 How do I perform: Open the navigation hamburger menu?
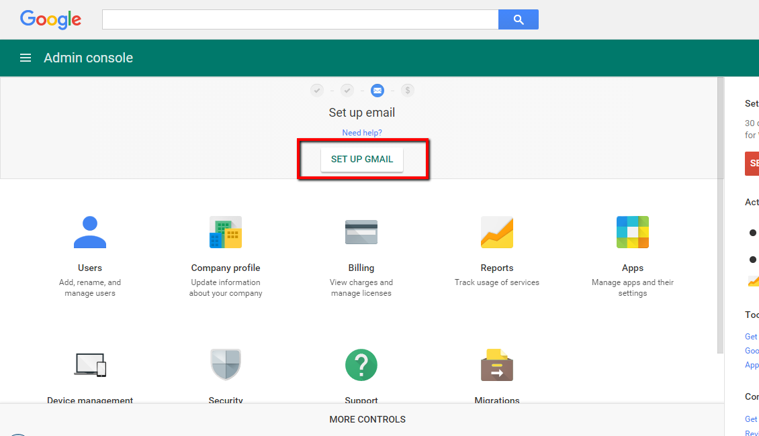(25, 58)
